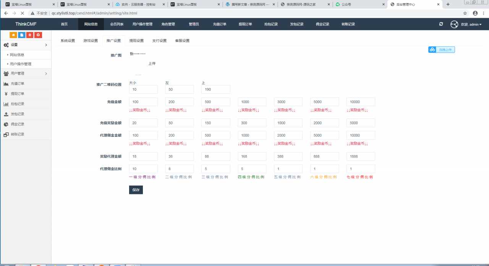Open 佣金记录 in the left sidebar
This screenshot has height=266, width=489.
point(17,124)
